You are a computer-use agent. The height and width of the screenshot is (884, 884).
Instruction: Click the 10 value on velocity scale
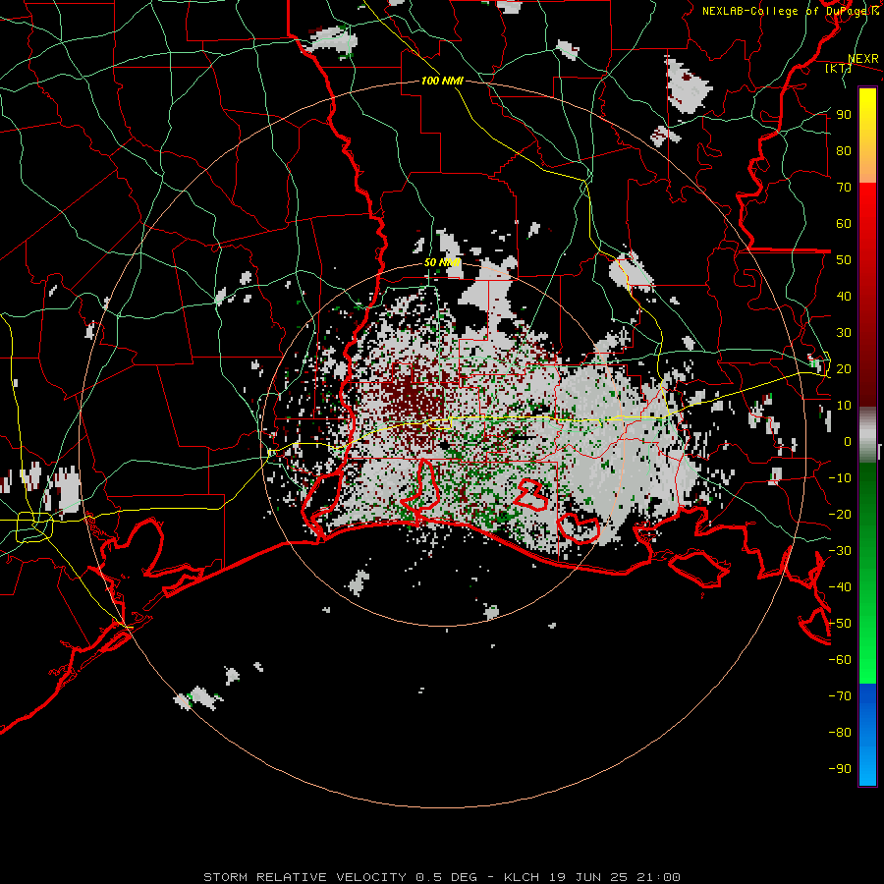click(844, 406)
